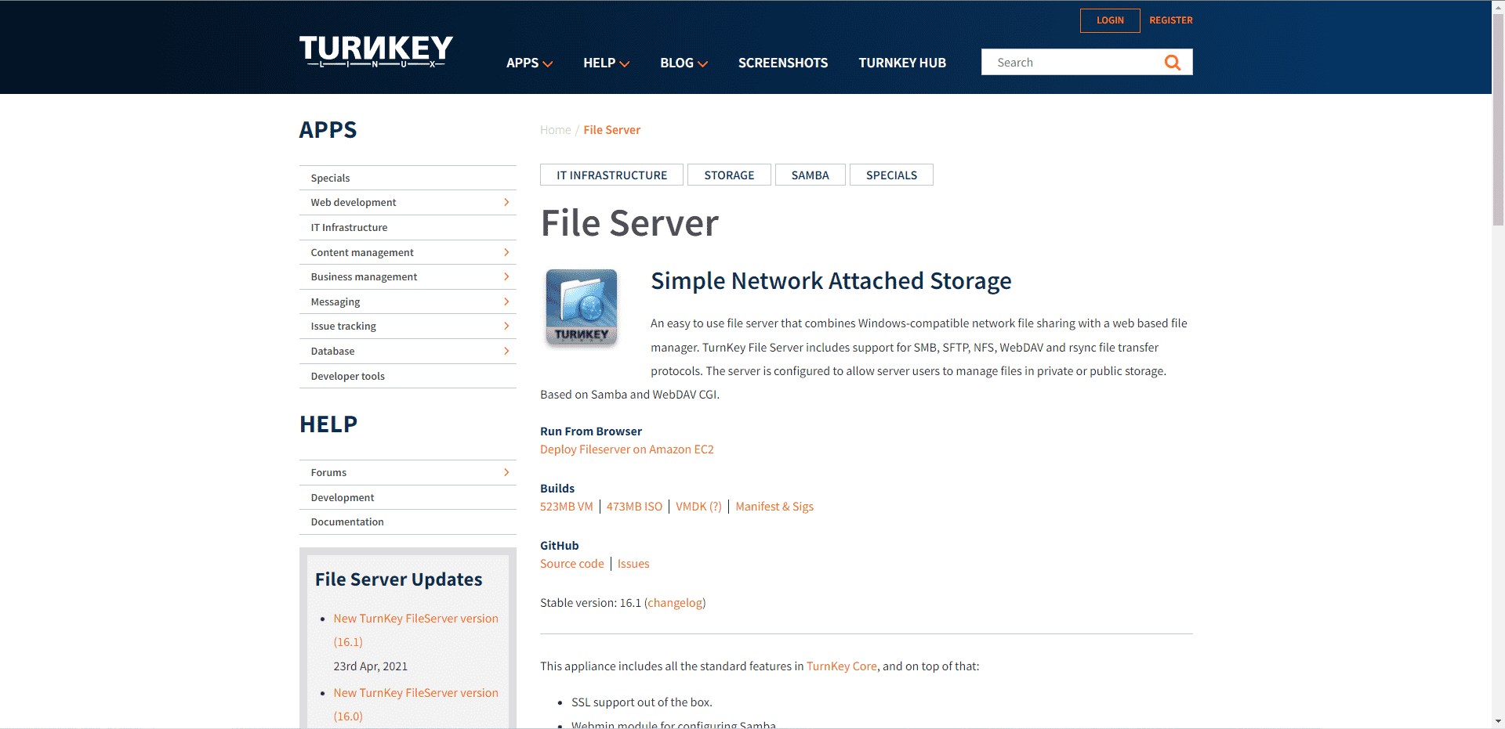1505x729 pixels.
Task: Open Manifest & Sigs link
Action: coord(774,507)
